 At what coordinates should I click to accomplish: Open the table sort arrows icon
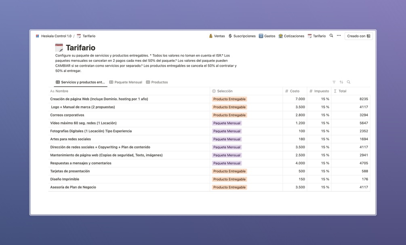point(341,82)
